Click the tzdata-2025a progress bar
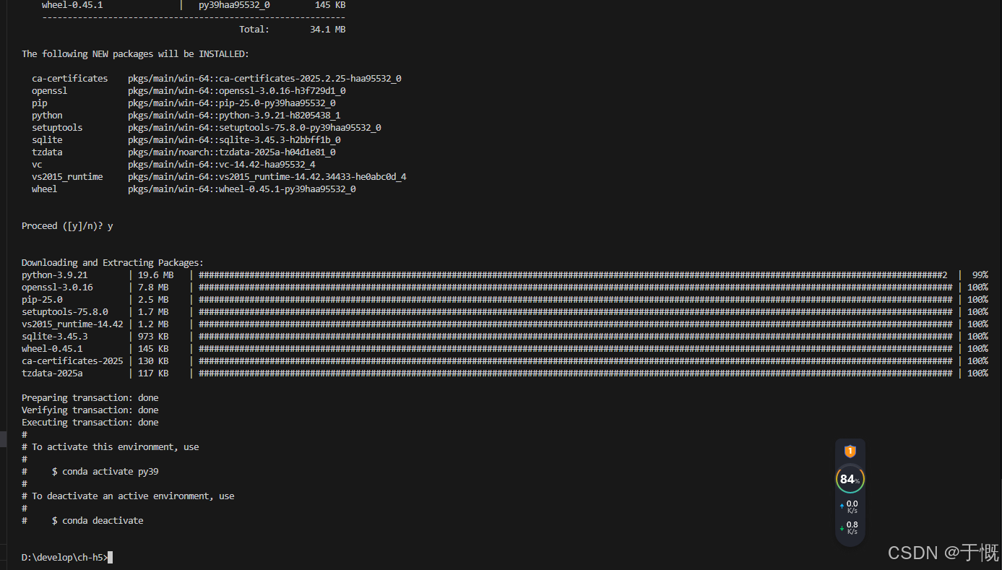The width and height of the screenshot is (1002, 570). (575, 373)
